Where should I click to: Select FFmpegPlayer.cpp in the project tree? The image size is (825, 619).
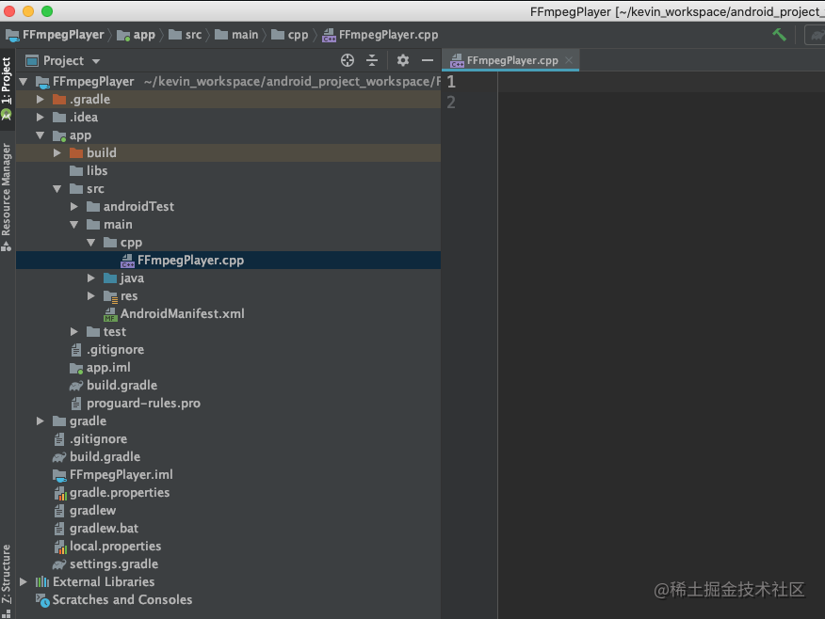(228, 260)
